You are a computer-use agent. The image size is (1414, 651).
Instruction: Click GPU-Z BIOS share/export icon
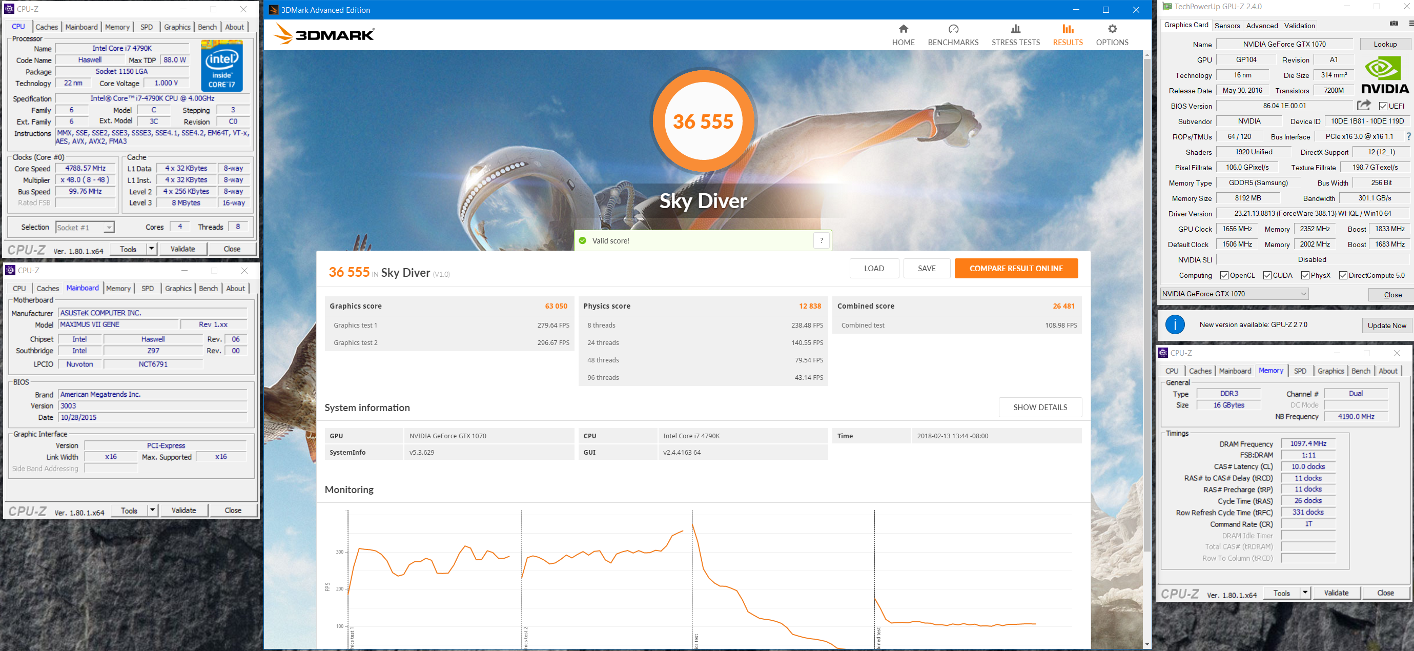(x=1363, y=106)
